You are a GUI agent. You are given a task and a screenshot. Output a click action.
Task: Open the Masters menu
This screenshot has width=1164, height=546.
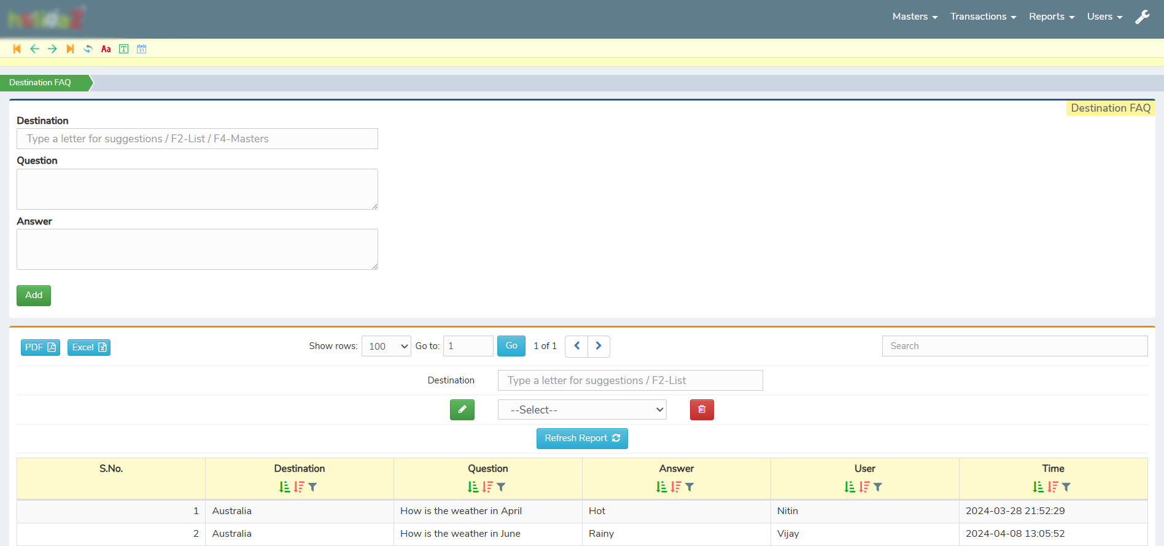914,17
